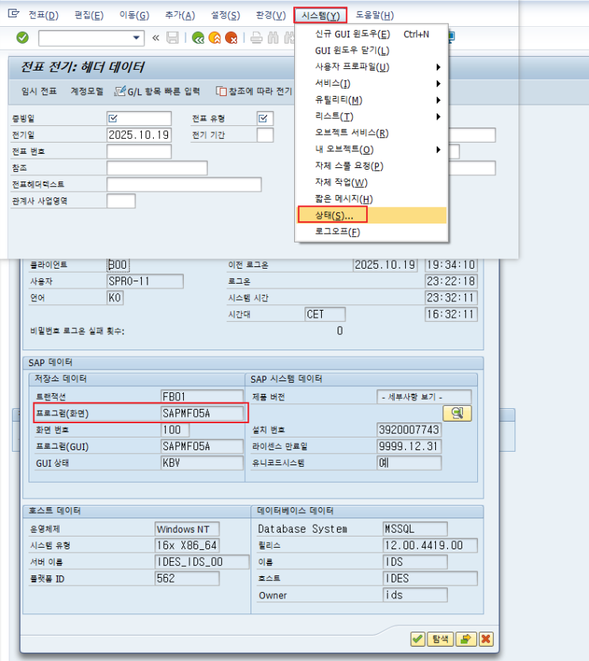Open the 환경(V) menu
The width and height of the screenshot is (589, 661).
(x=270, y=16)
